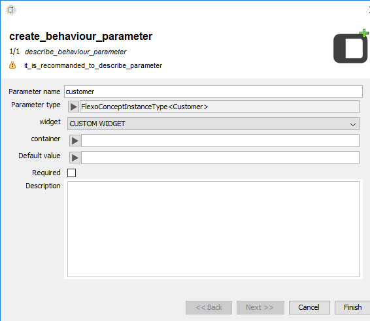Click the FlexoConceptInstanceType<Customer> type field

220,107
